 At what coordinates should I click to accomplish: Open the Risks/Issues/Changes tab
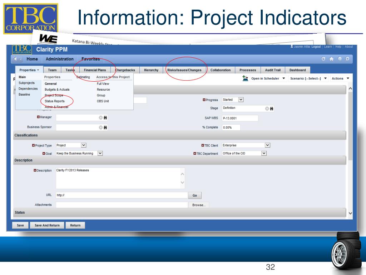[x=184, y=70]
